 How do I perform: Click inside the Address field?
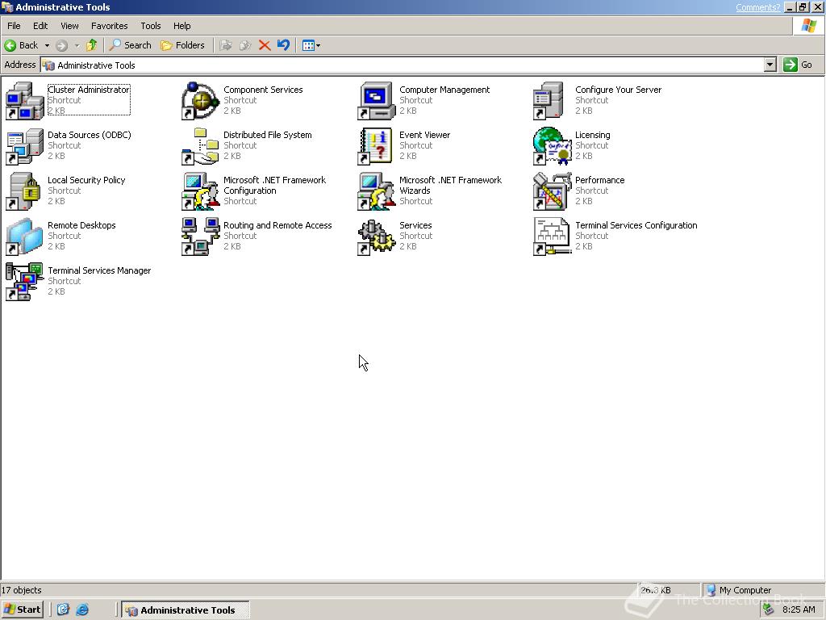click(403, 65)
